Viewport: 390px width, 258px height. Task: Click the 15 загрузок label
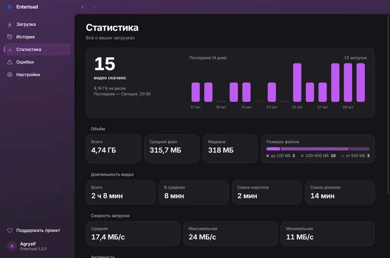pos(355,57)
